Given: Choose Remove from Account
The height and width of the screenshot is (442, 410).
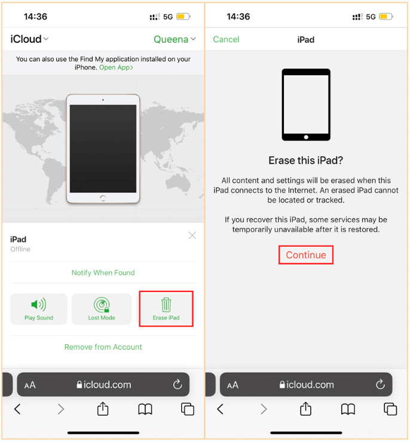Looking at the screenshot, I should tap(103, 346).
